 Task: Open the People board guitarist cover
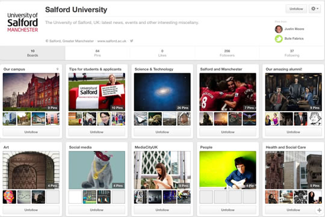[x=227, y=170]
